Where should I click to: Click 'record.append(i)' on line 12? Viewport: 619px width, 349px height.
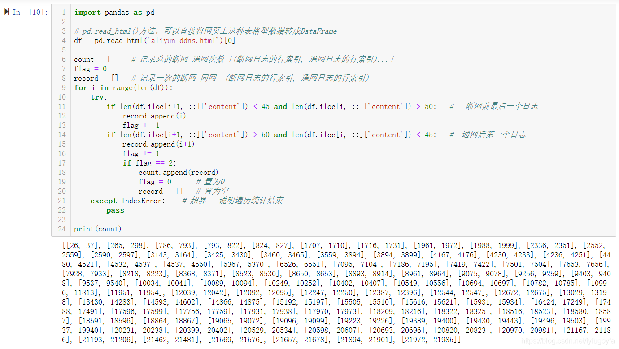click(x=154, y=116)
